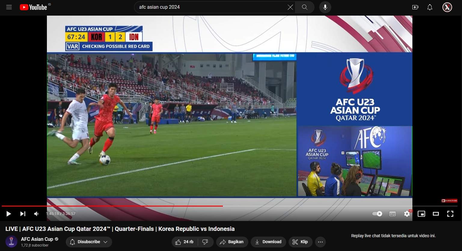
Task: Open the hamburger guide menu
Action: [x=9, y=7]
